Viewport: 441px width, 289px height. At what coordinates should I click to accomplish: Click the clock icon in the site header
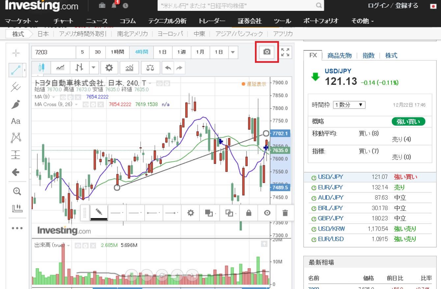125,6
